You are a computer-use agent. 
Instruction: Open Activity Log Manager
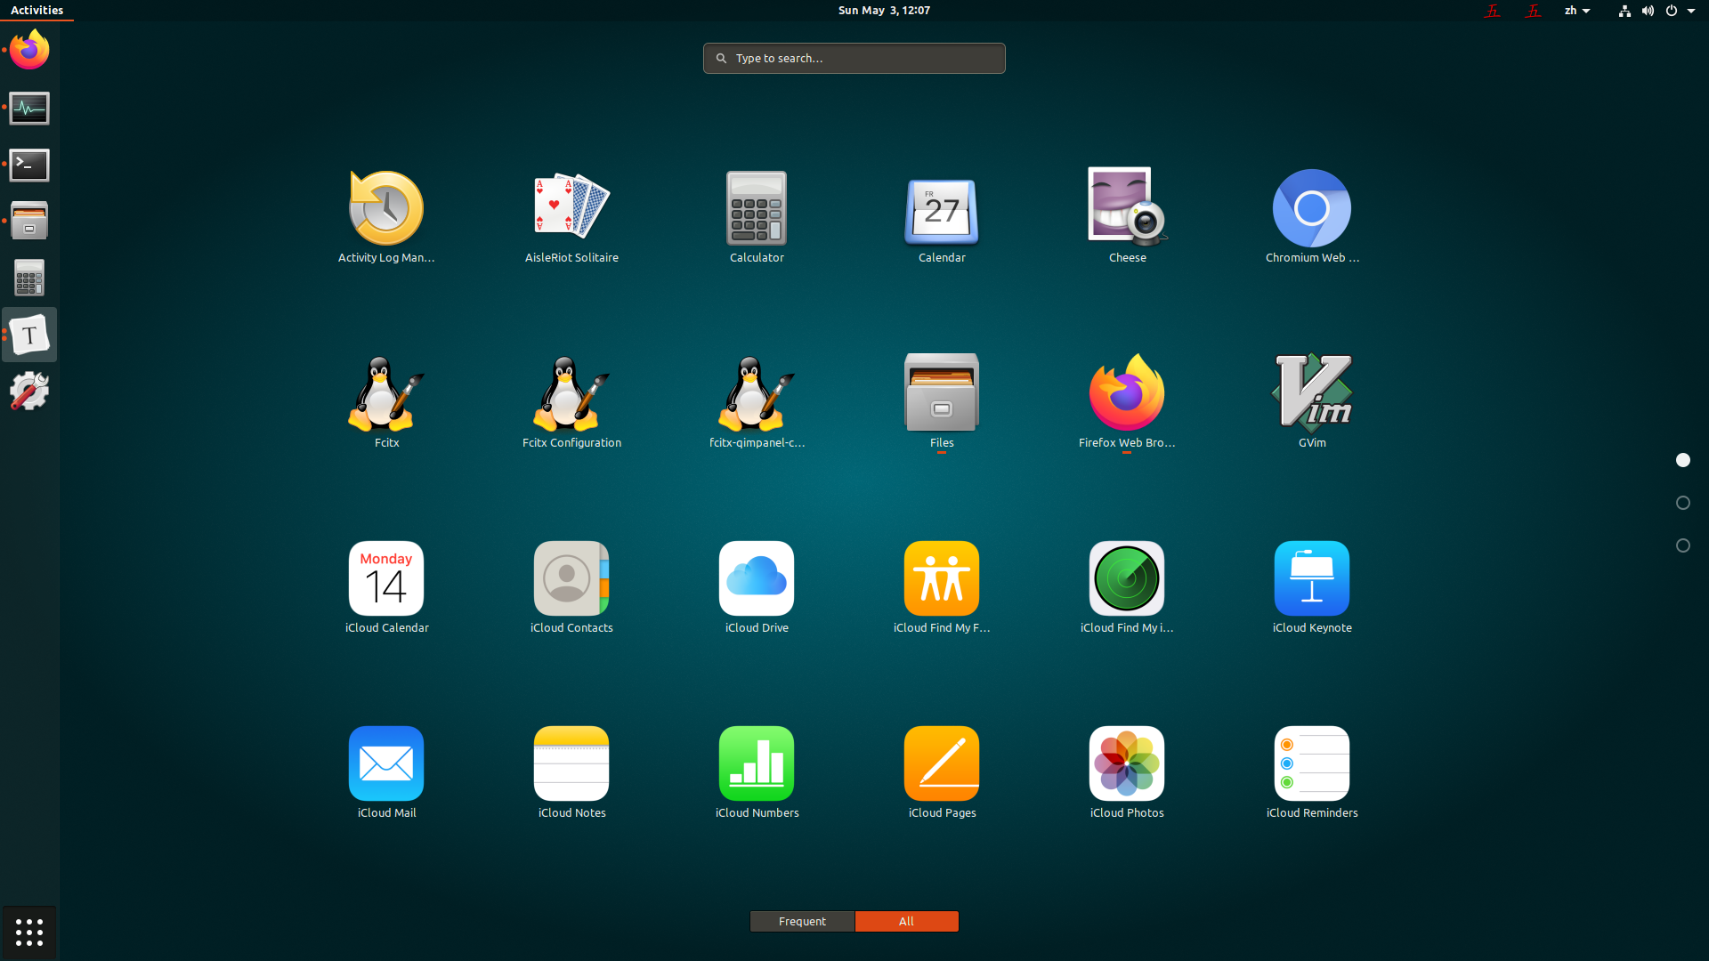[x=386, y=207]
